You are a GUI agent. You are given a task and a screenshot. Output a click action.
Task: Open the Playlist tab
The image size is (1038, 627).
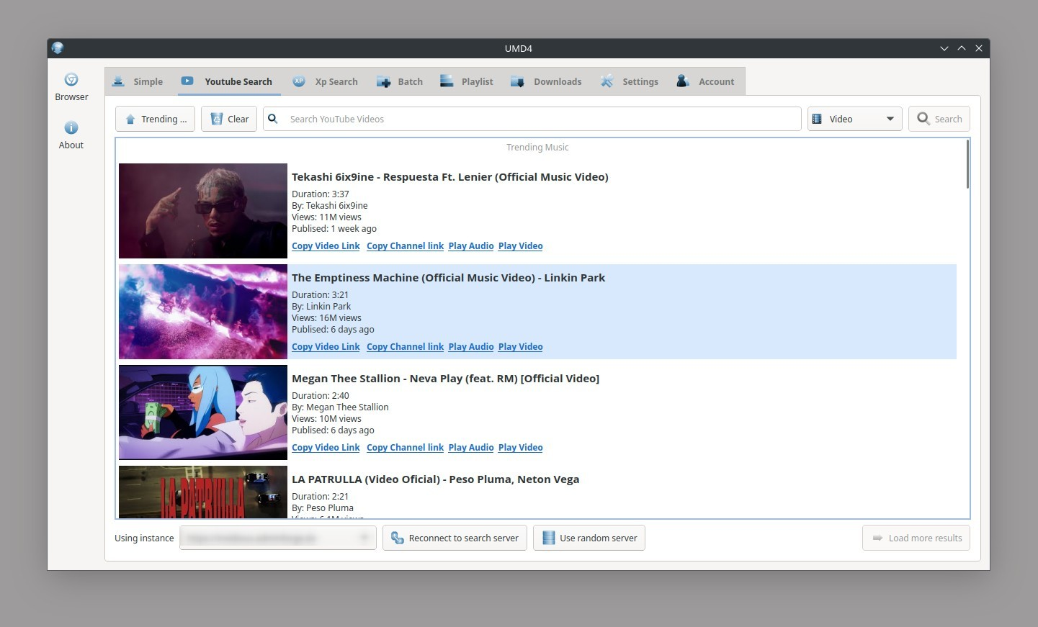pyautogui.click(x=467, y=81)
